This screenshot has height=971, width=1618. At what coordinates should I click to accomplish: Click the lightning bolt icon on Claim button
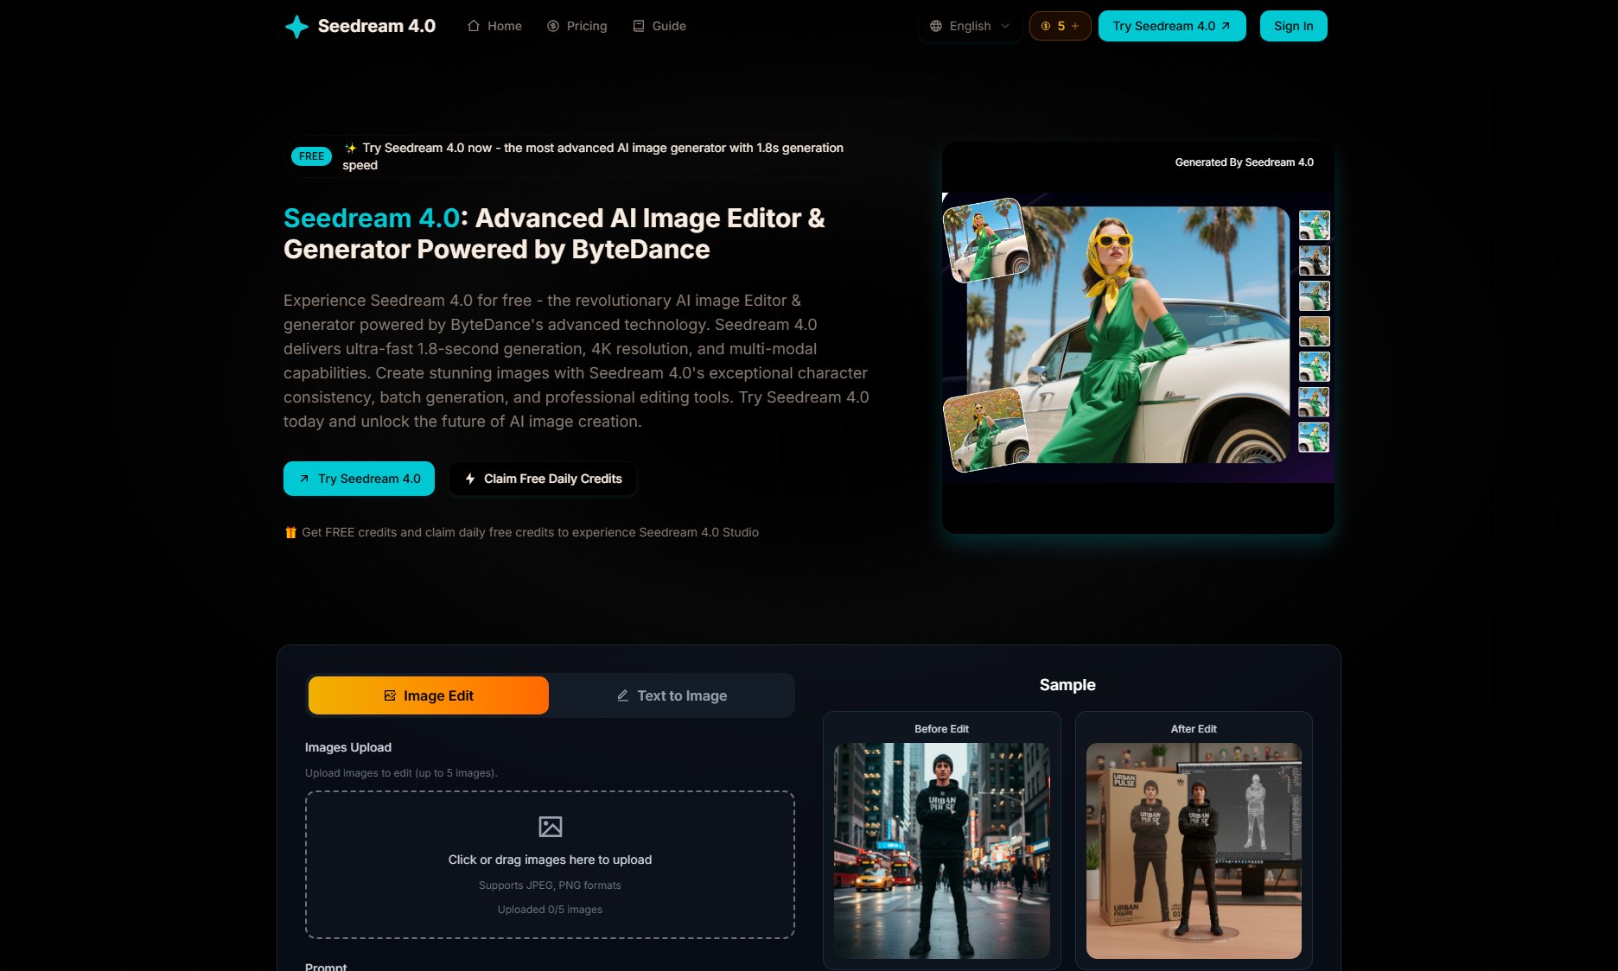[x=470, y=479]
